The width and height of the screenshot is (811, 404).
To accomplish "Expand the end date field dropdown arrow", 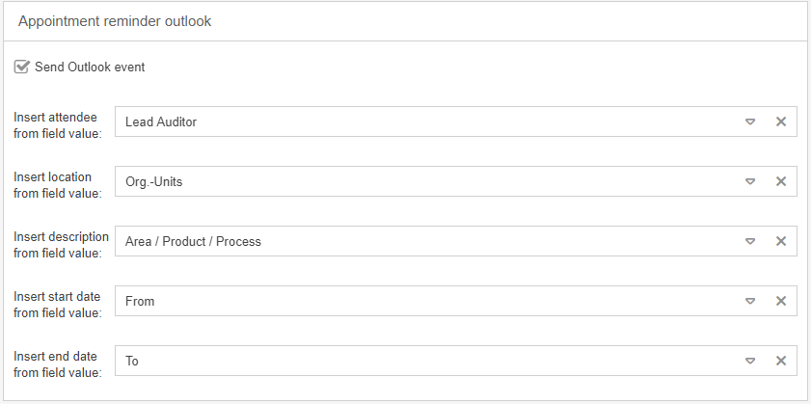I will point(749,361).
